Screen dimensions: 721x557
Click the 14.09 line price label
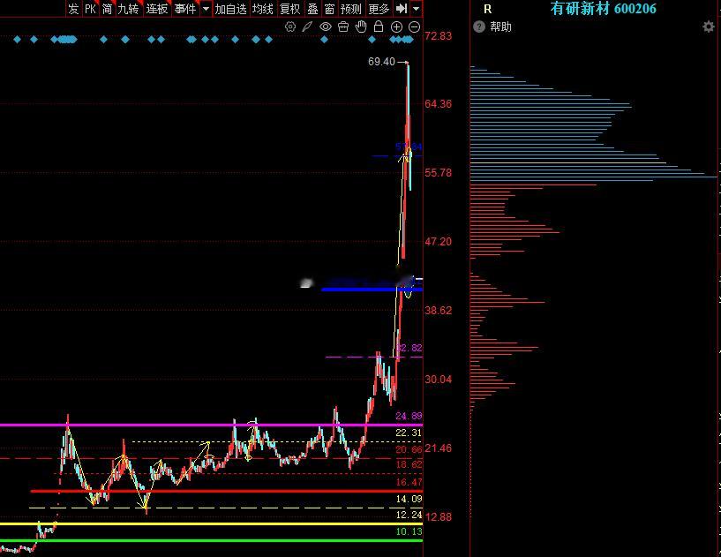tap(409, 499)
